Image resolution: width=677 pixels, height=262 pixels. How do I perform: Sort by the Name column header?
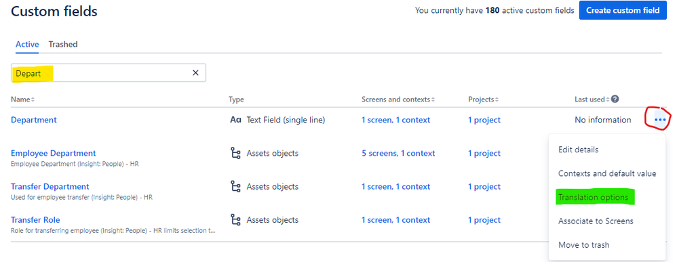point(22,100)
